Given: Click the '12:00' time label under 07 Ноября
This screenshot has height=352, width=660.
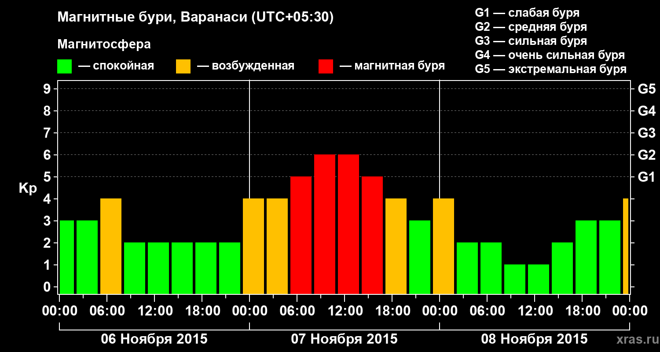Looking at the screenshot, I should pyautogui.click(x=345, y=311).
